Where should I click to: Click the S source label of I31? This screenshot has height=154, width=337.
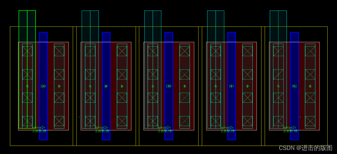pos(216,86)
